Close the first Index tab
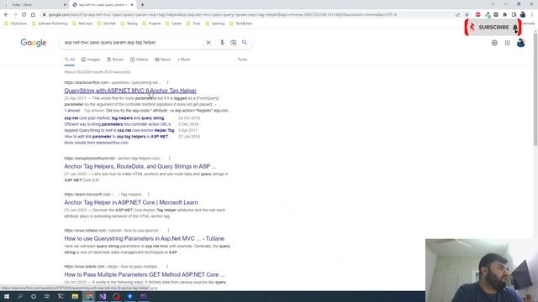 [66, 5]
